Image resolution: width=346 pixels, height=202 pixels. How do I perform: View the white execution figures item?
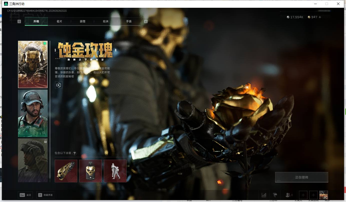coord(115,171)
